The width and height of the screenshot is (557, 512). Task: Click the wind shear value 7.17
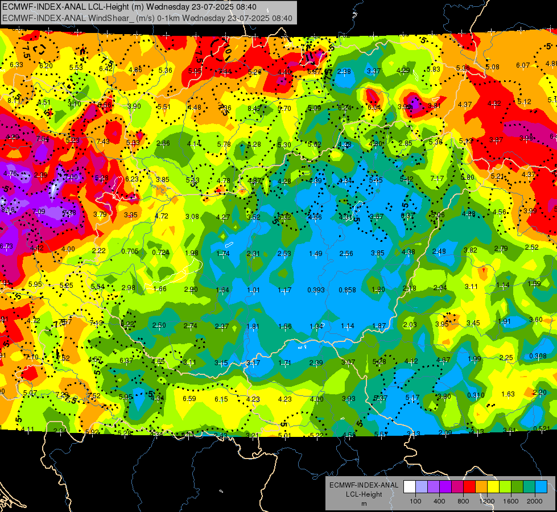(x=437, y=178)
